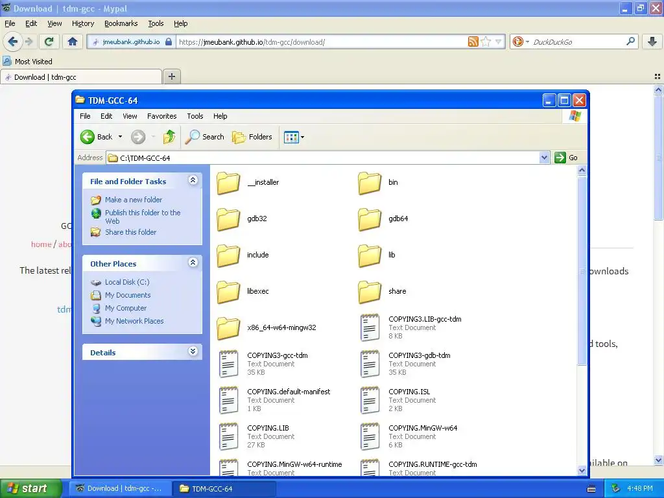
Task: Click Share this folder
Action: pos(130,232)
